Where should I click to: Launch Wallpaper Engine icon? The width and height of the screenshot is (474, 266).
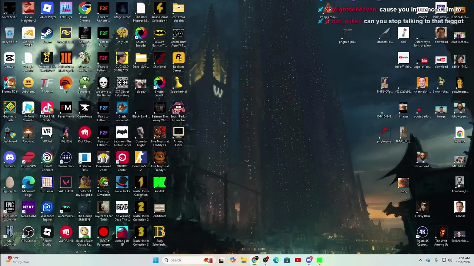(x=47, y=212)
